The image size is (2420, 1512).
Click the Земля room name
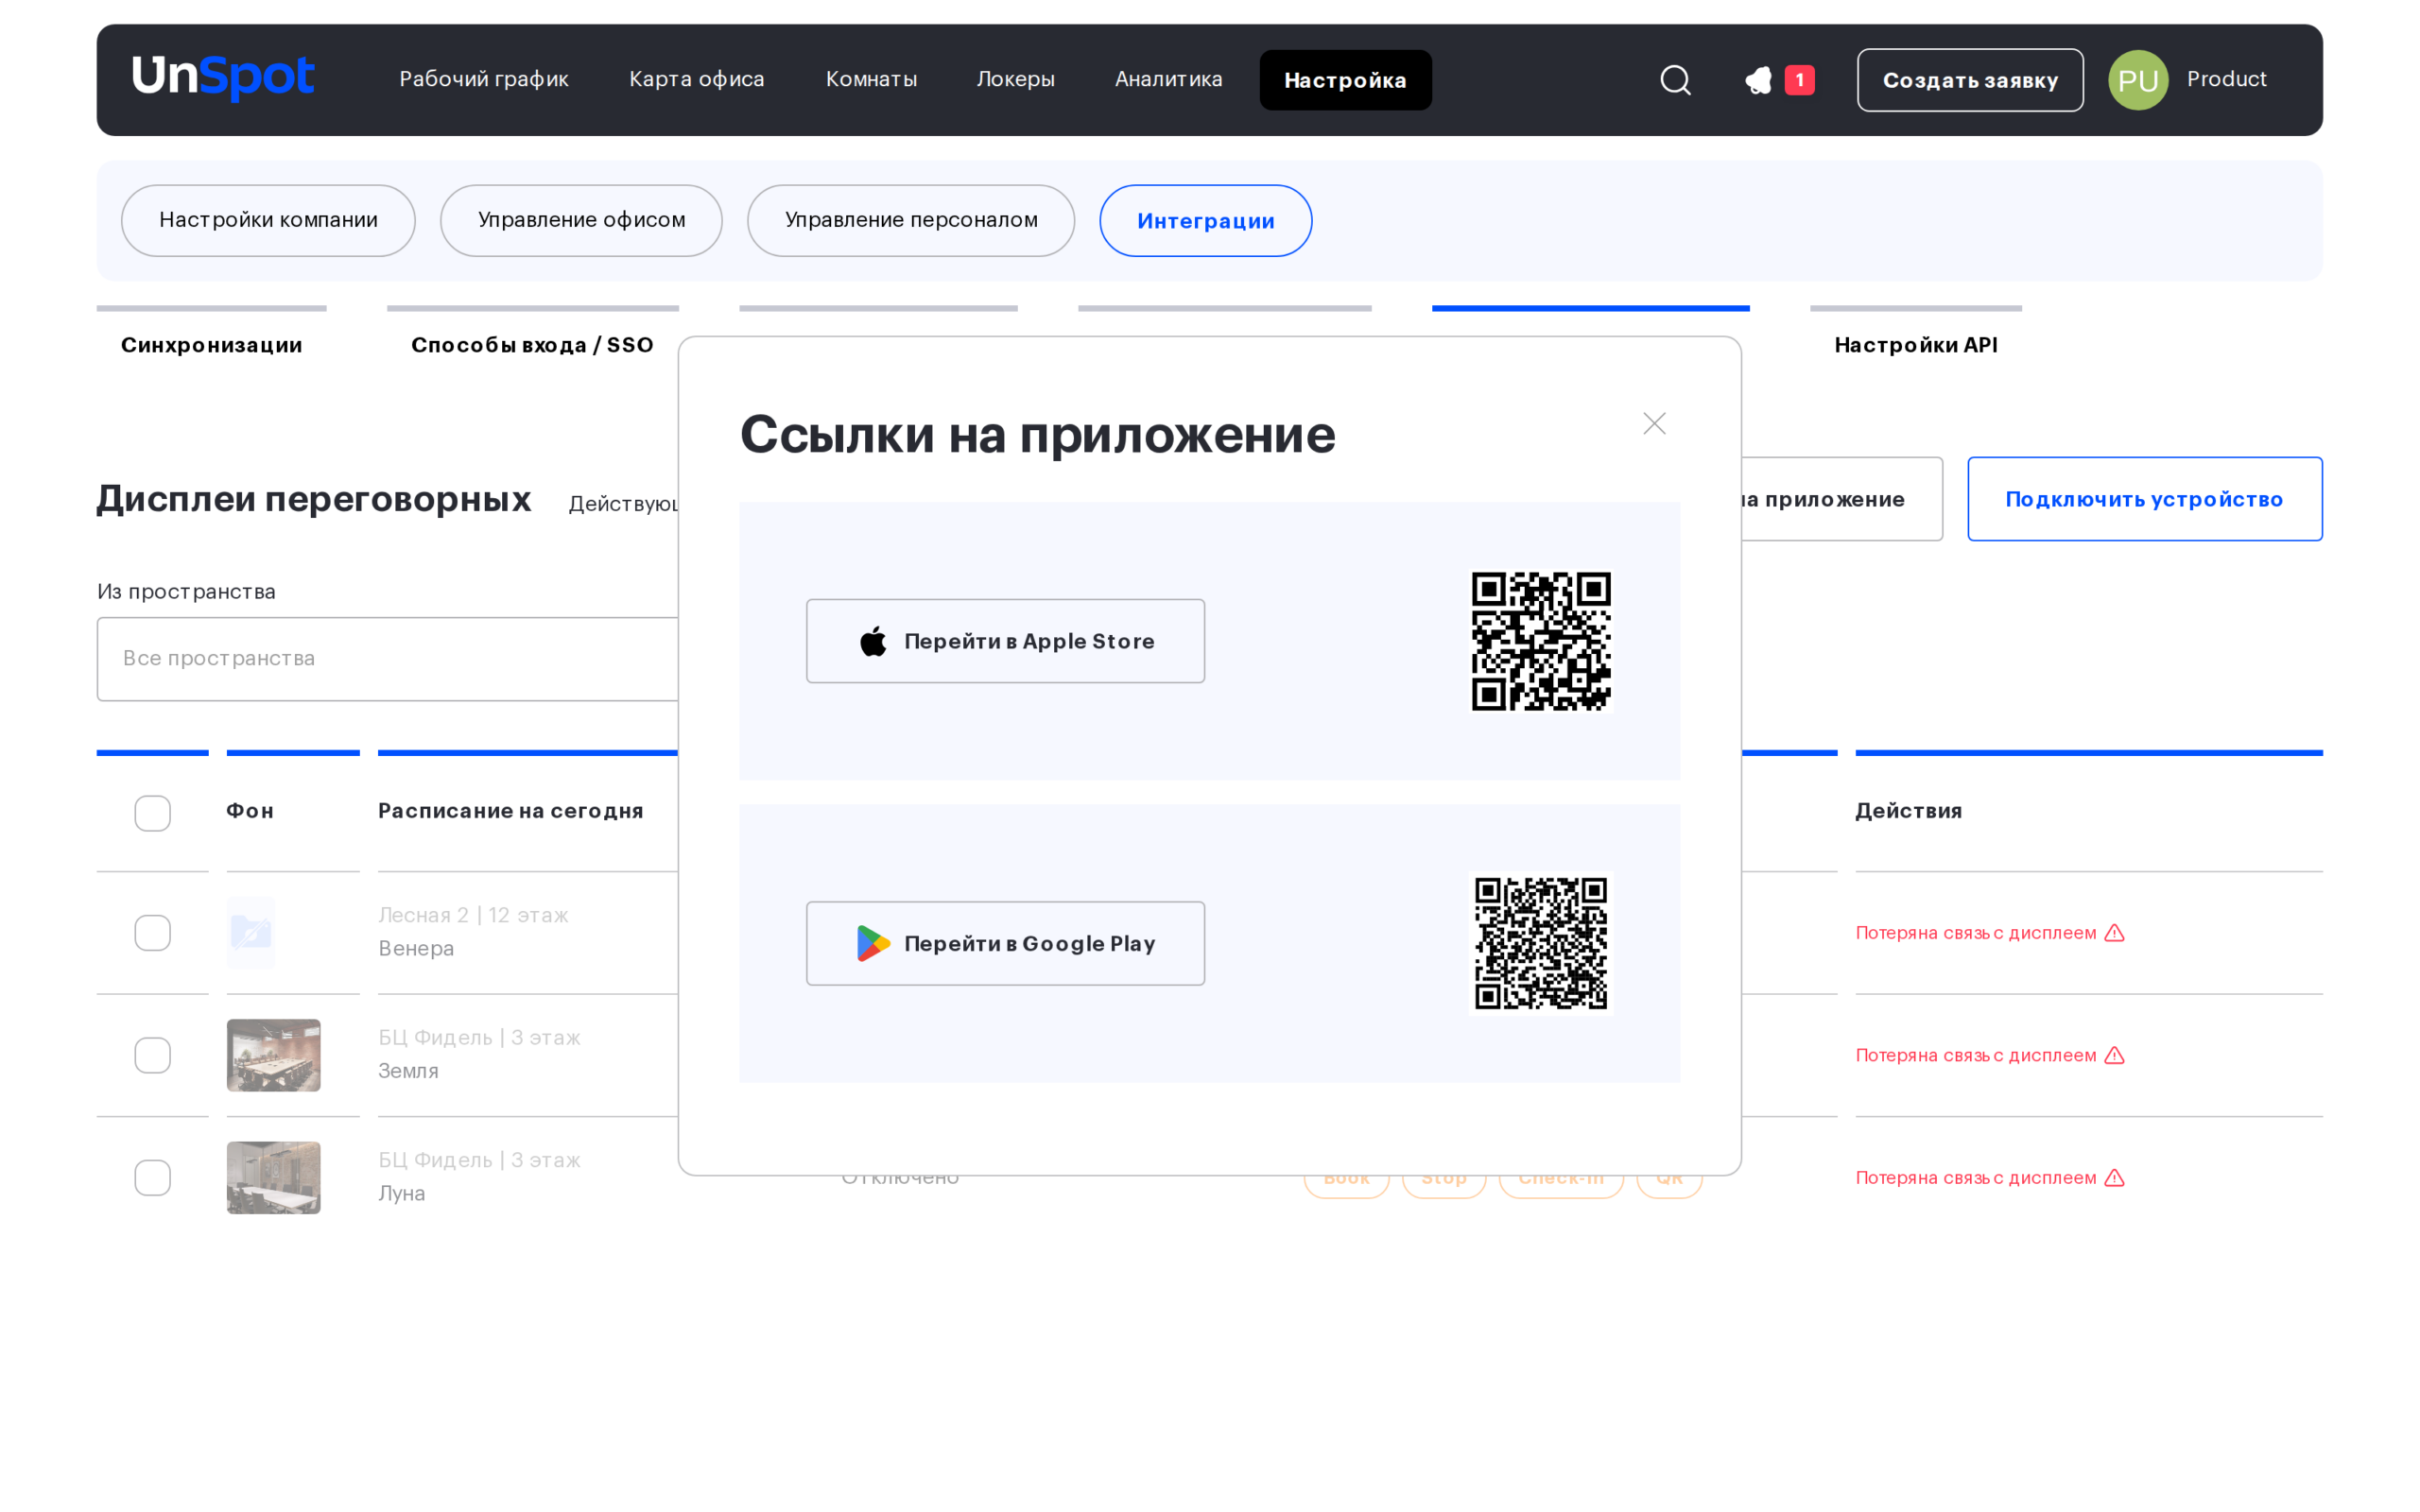coord(408,1071)
